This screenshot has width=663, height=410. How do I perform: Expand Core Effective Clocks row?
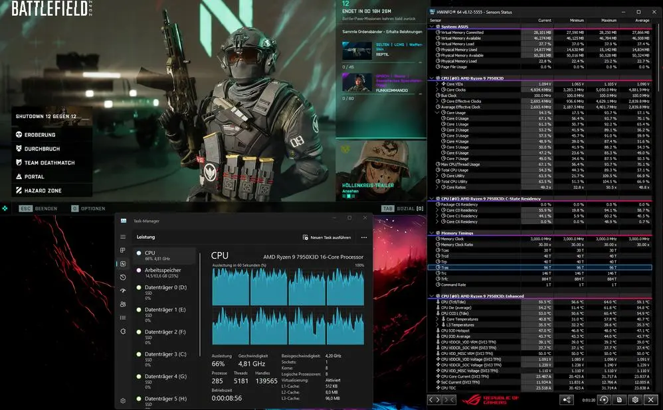point(438,102)
